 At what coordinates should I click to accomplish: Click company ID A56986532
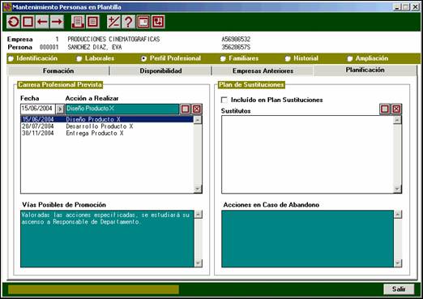pos(236,40)
